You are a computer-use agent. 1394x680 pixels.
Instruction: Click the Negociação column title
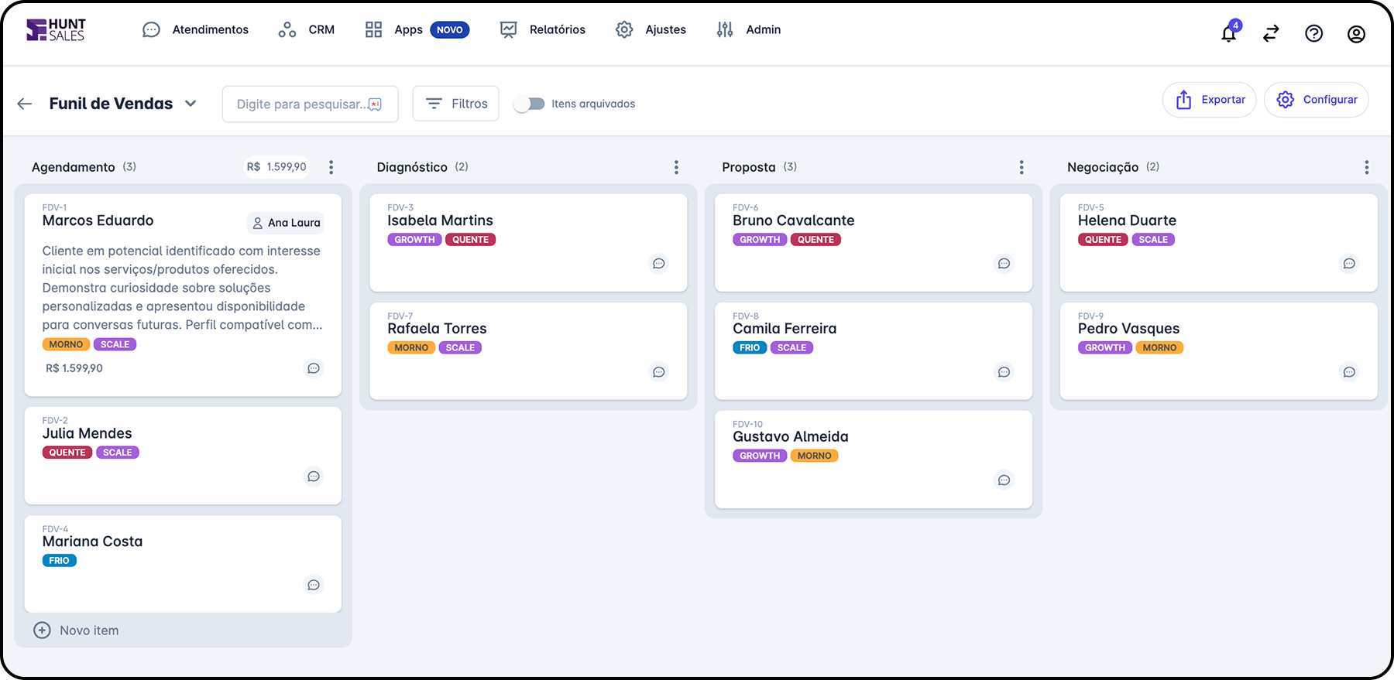point(1103,167)
